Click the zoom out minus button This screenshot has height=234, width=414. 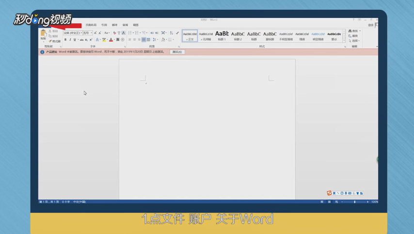(342, 202)
